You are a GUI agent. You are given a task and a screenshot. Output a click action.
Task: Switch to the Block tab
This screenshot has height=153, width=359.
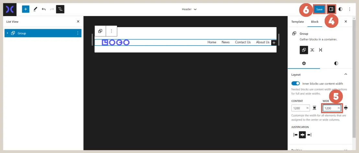click(315, 21)
